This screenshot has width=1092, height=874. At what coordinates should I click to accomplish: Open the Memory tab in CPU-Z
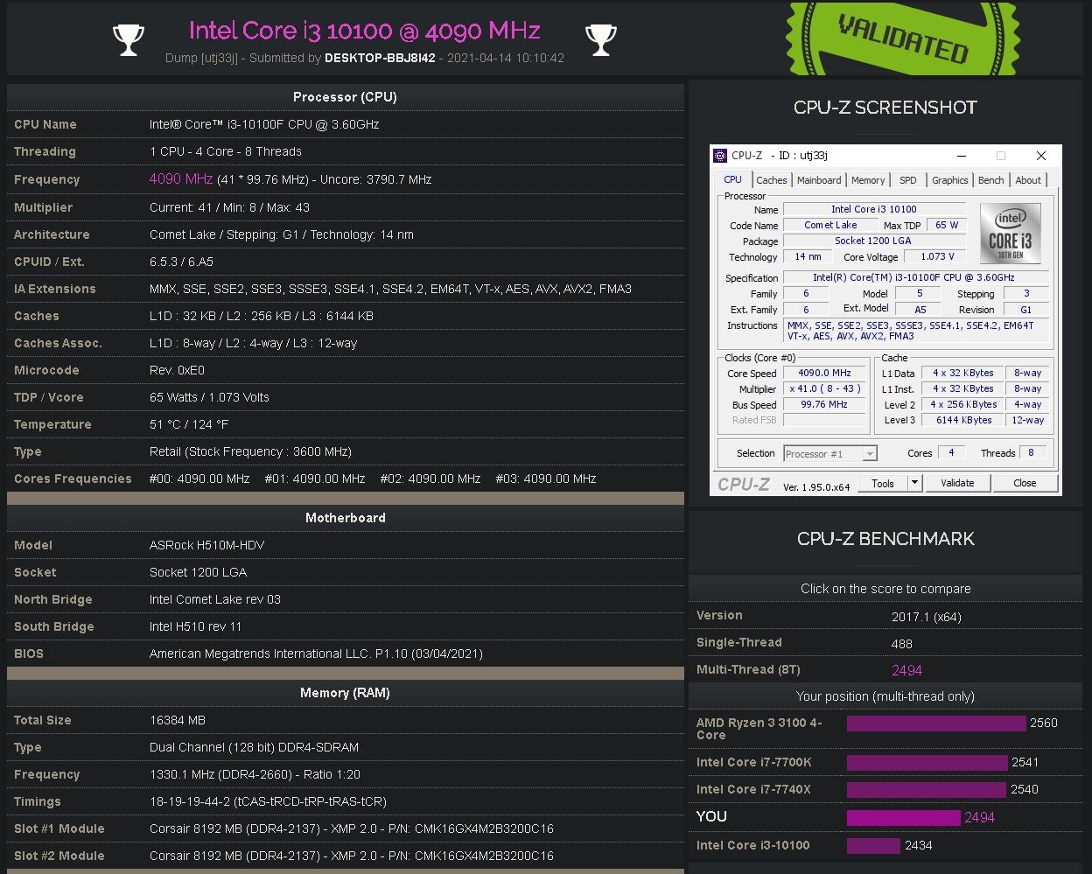868,180
